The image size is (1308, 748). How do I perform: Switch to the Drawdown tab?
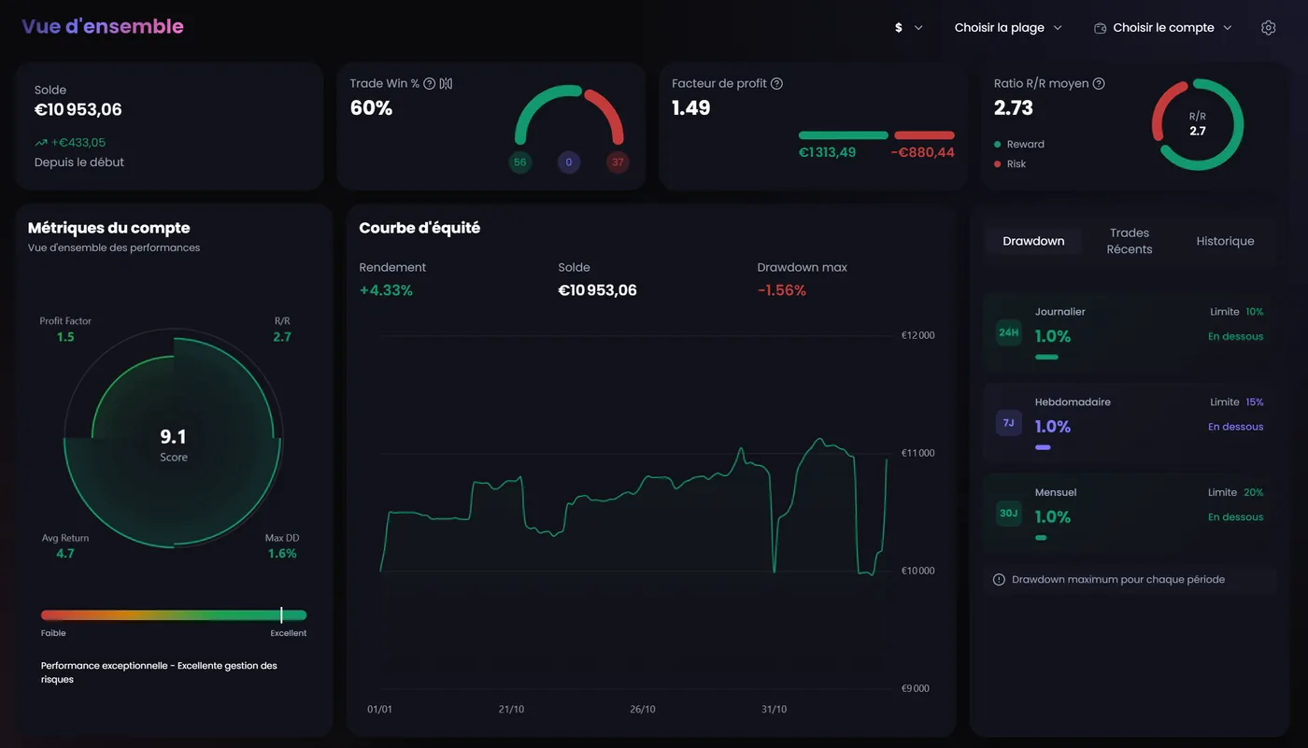(x=1033, y=241)
